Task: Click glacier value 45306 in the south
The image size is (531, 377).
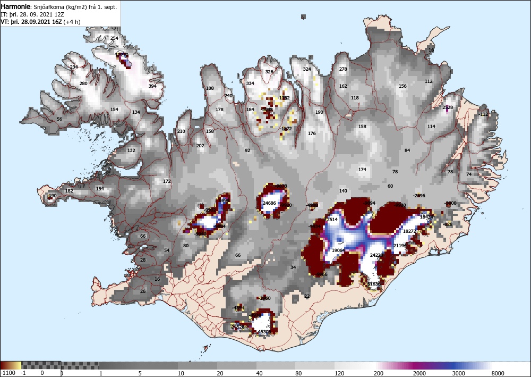Action: coord(264,332)
